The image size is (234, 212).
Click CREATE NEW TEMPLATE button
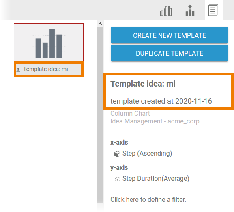[x=170, y=35]
